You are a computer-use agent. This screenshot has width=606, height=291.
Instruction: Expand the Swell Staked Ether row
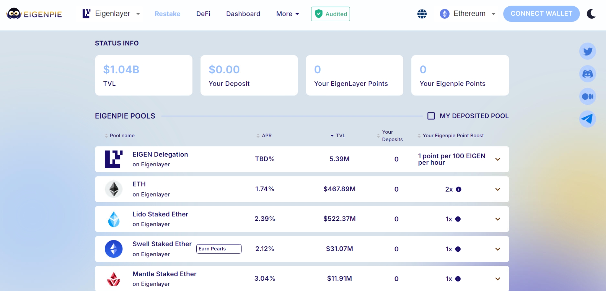click(498, 249)
